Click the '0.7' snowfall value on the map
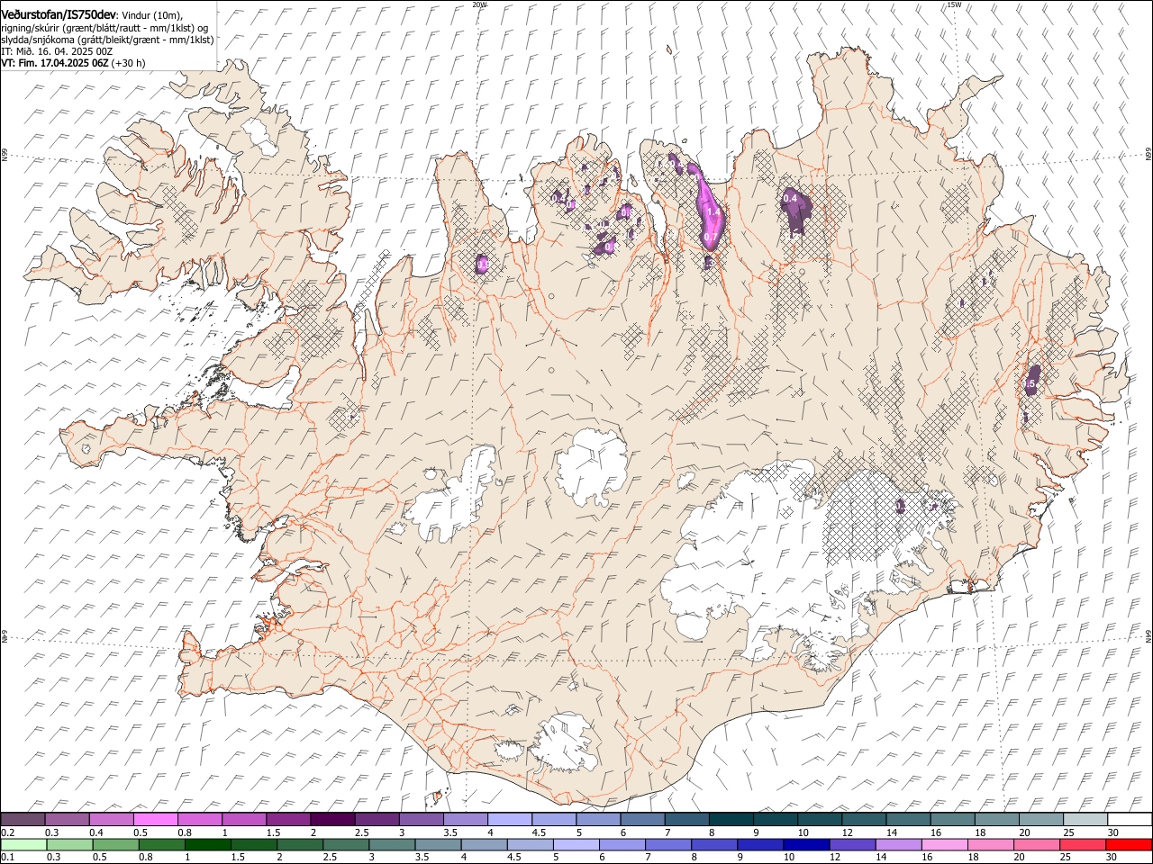Viewport: 1153px width, 864px height. click(x=711, y=238)
